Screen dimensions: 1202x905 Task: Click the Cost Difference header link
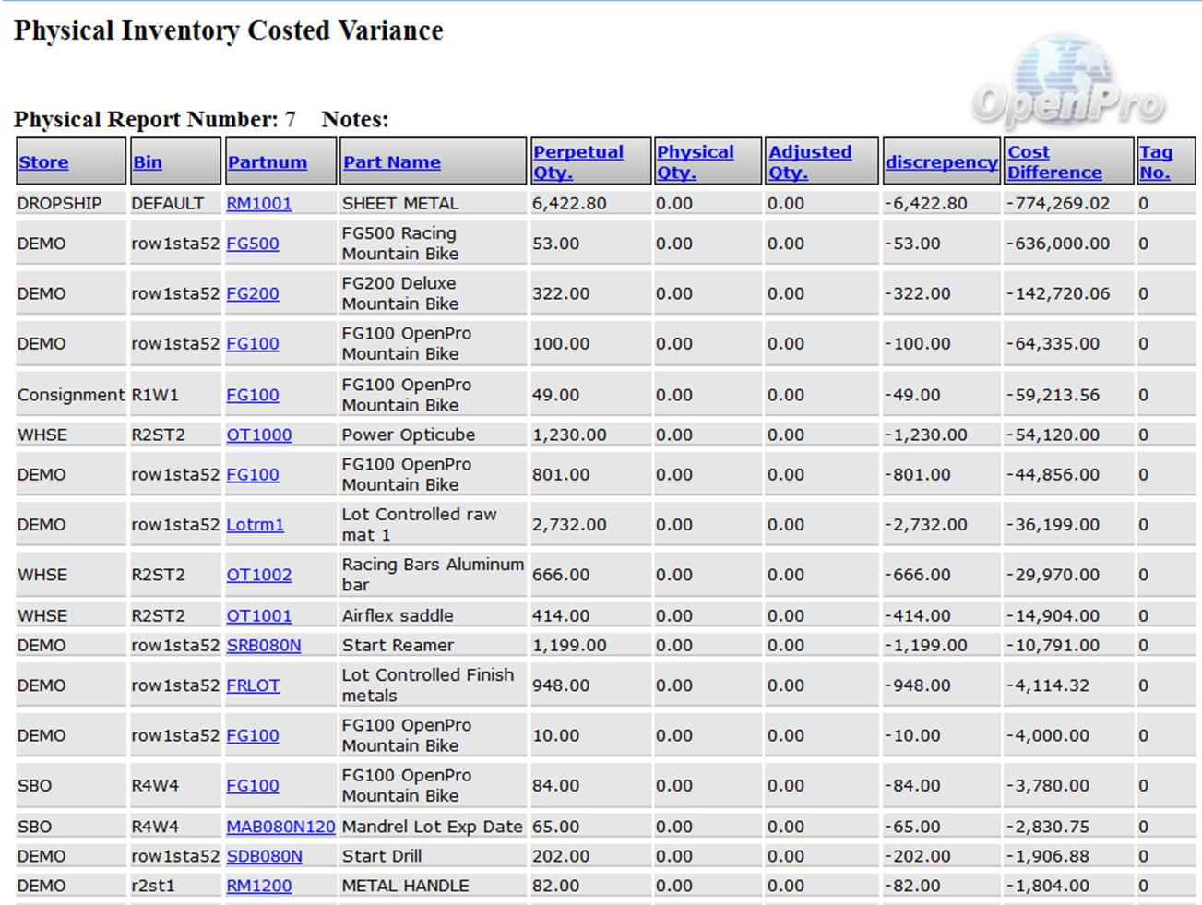click(x=1053, y=161)
